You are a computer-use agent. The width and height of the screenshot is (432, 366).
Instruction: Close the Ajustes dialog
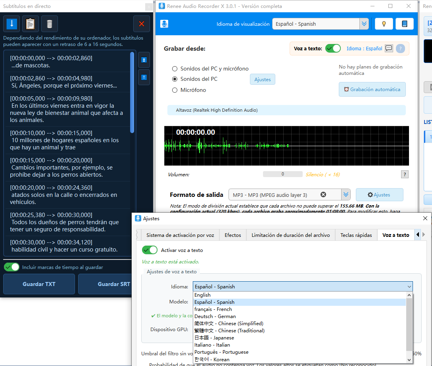coord(425,218)
